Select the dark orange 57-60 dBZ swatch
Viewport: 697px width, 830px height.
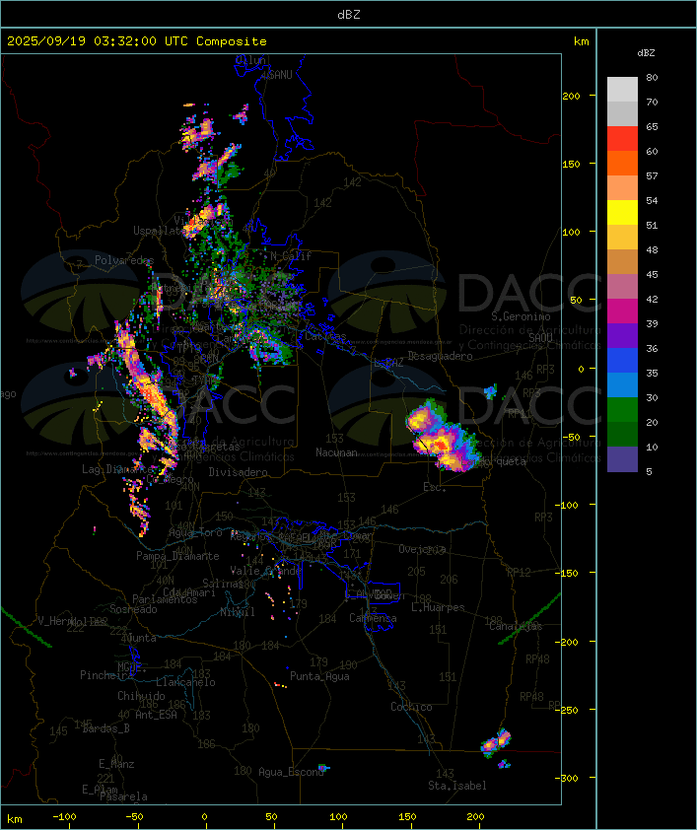(622, 163)
